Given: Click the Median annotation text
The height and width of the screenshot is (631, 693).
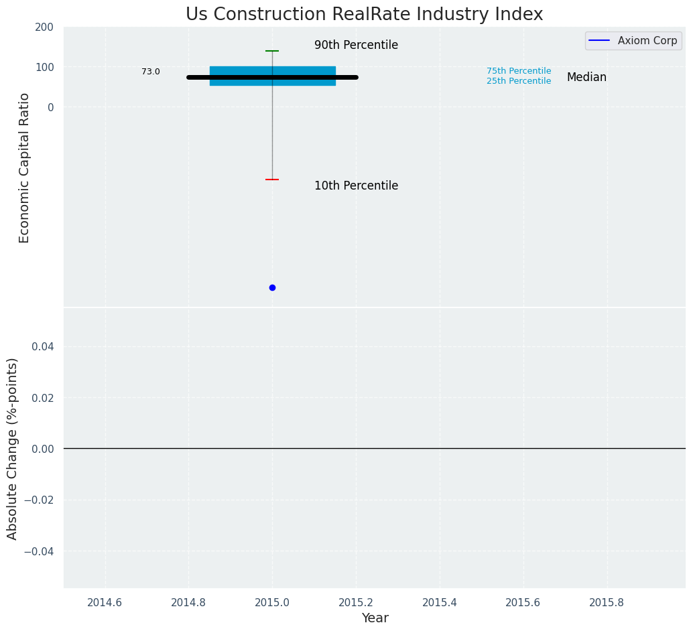Looking at the screenshot, I should tap(586, 78).
